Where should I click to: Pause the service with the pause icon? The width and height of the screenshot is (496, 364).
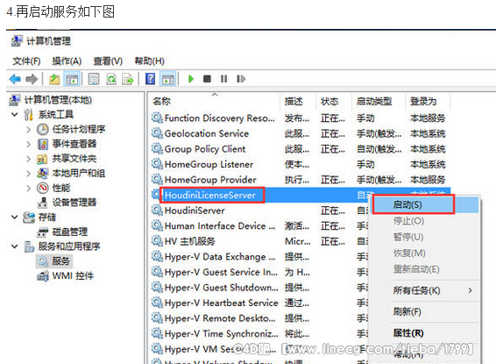tap(224, 79)
